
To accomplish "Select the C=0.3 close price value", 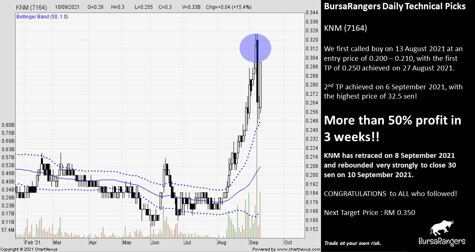I will pyautogui.click(x=164, y=7).
